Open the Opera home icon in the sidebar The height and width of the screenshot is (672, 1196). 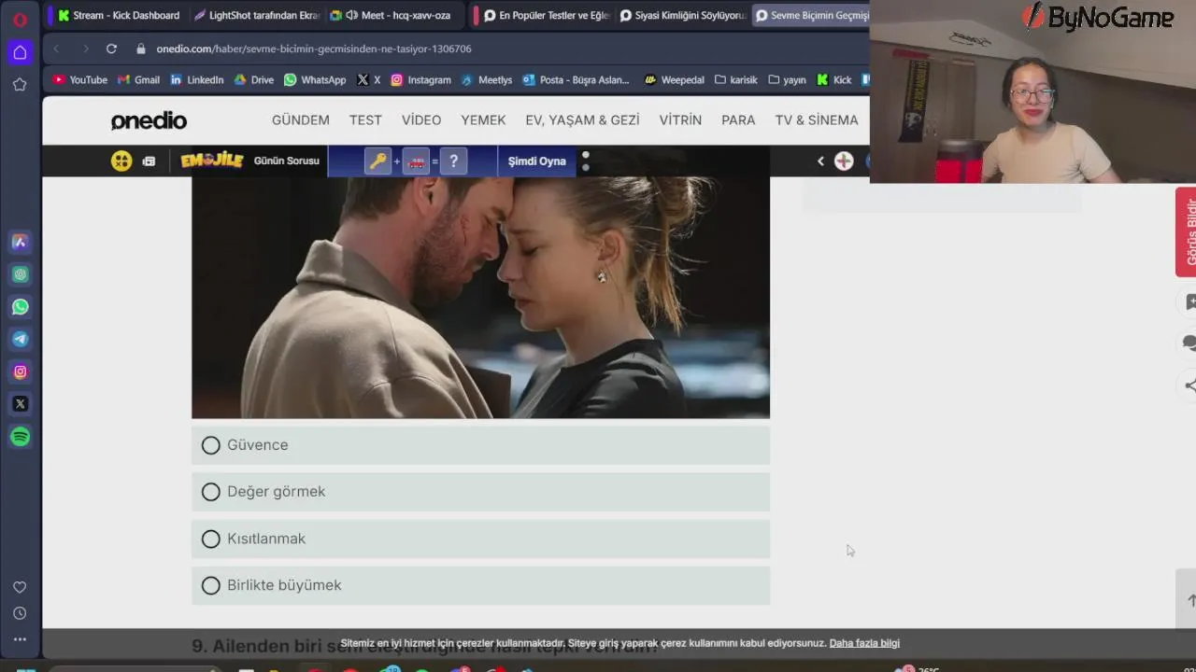pos(20,52)
